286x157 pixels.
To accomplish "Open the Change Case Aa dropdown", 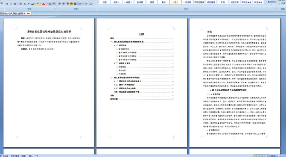I will click(x=33, y=4).
